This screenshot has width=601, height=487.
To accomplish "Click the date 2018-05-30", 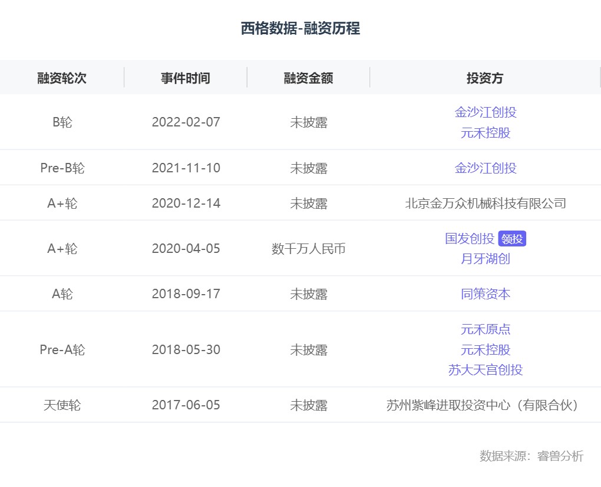I will pos(186,349).
